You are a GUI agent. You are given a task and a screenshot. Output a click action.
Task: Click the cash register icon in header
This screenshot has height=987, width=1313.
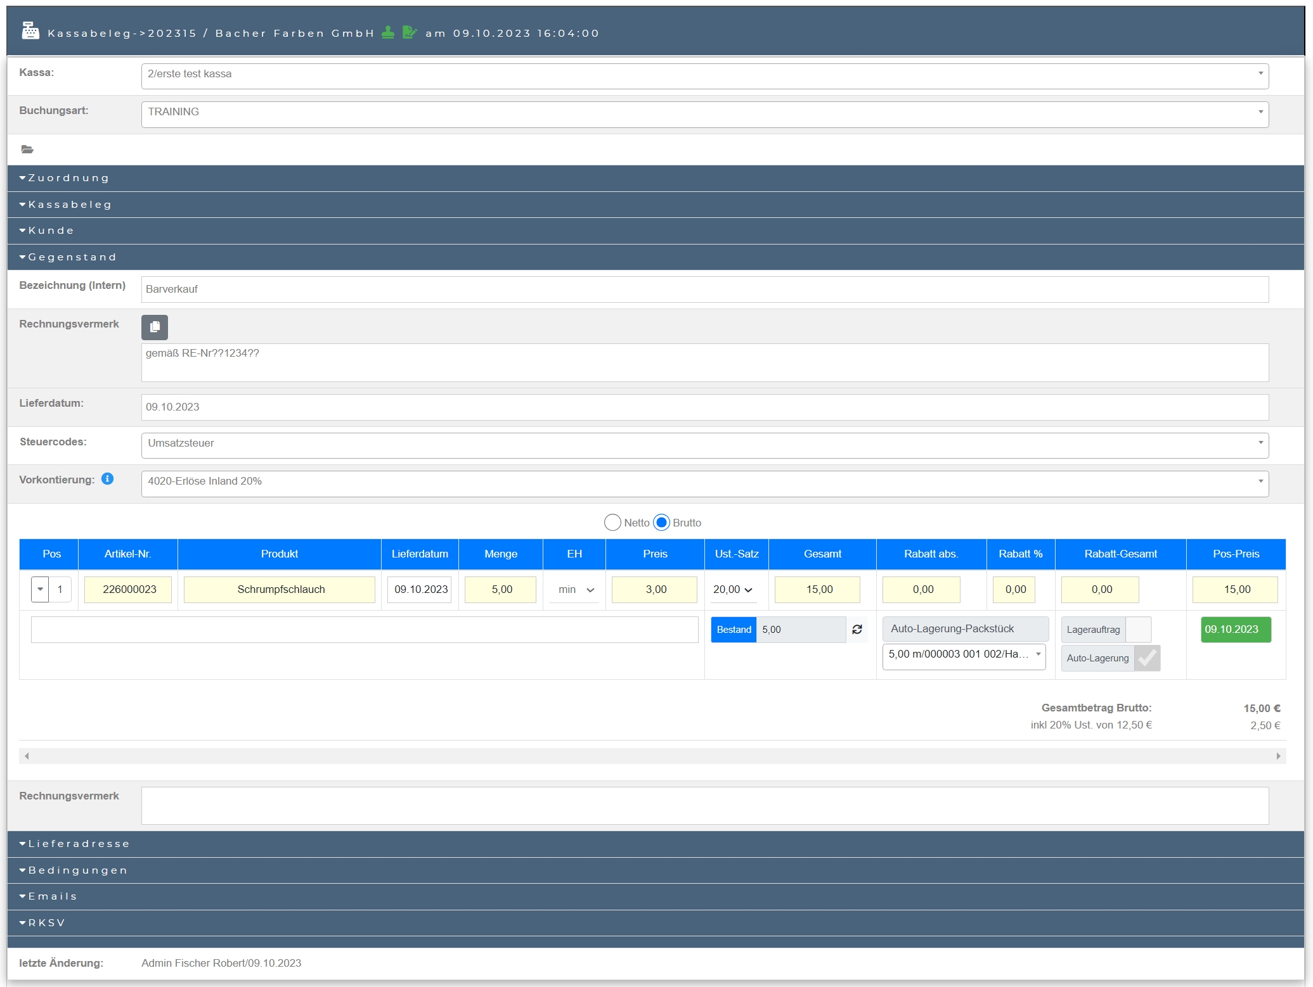30,30
